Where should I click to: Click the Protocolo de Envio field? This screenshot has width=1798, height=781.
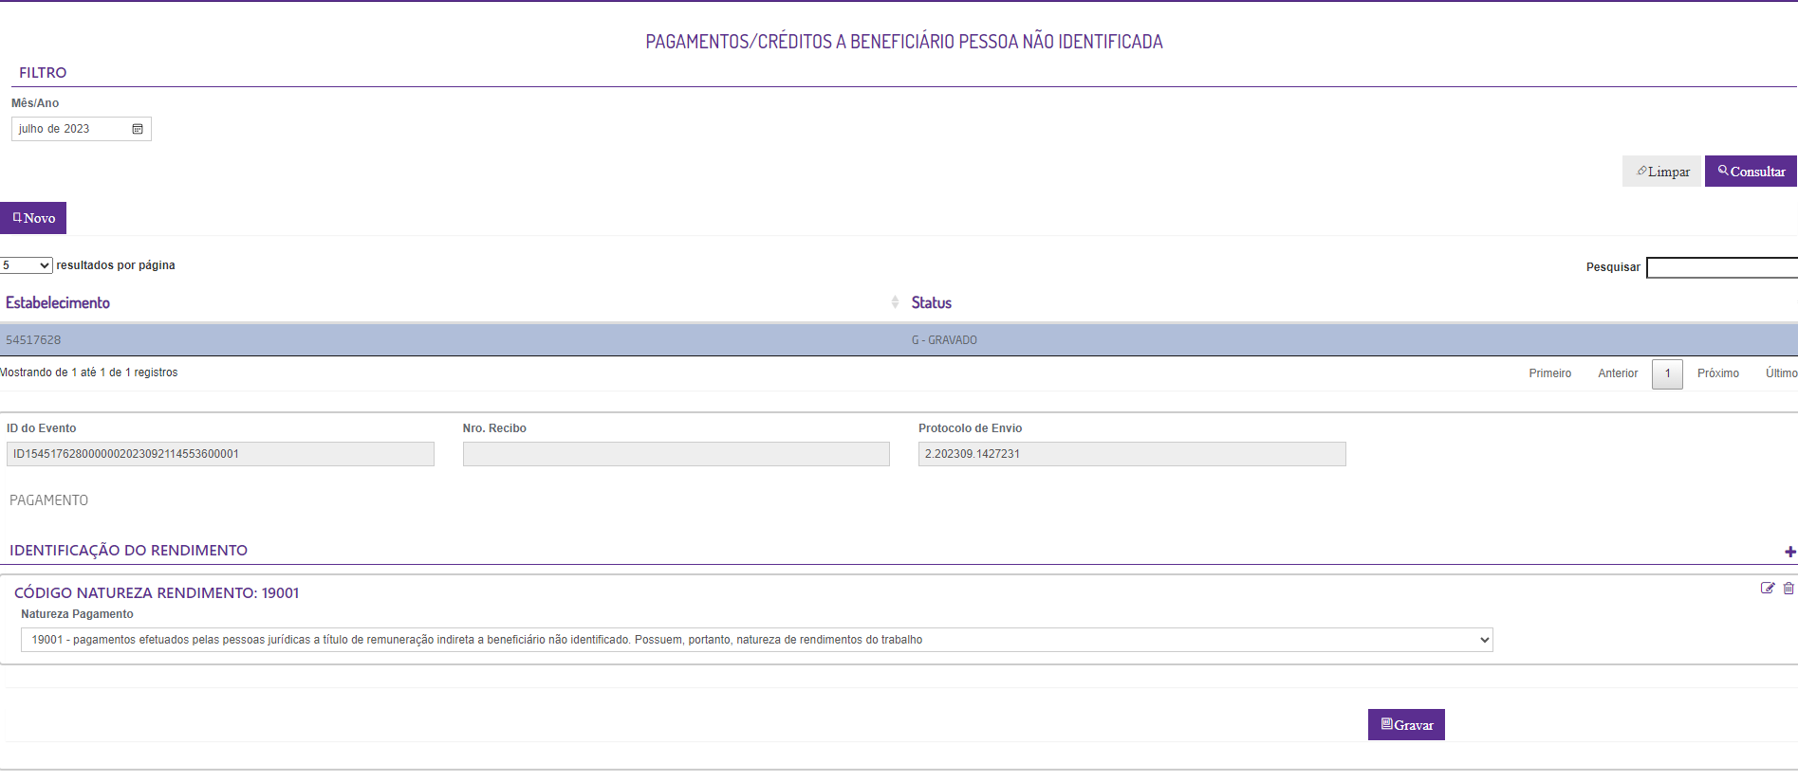point(1132,454)
